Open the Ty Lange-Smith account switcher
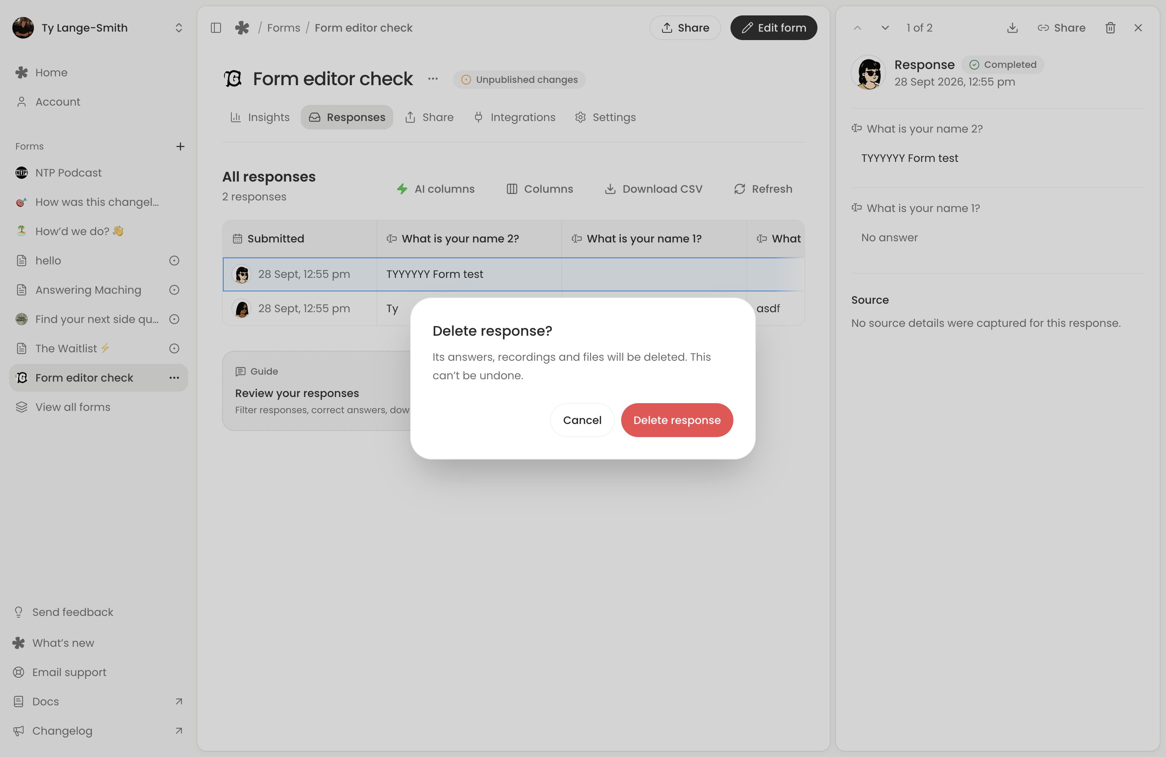Screen dimensions: 1166x757 [x=98, y=28]
